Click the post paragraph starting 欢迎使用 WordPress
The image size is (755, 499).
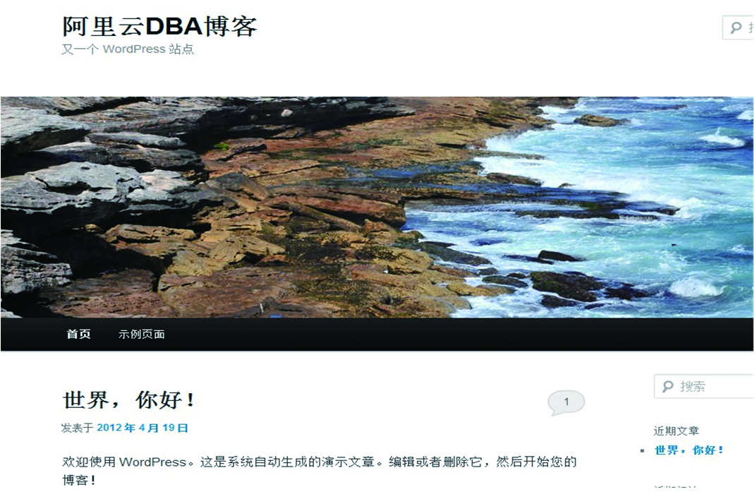click(x=319, y=471)
